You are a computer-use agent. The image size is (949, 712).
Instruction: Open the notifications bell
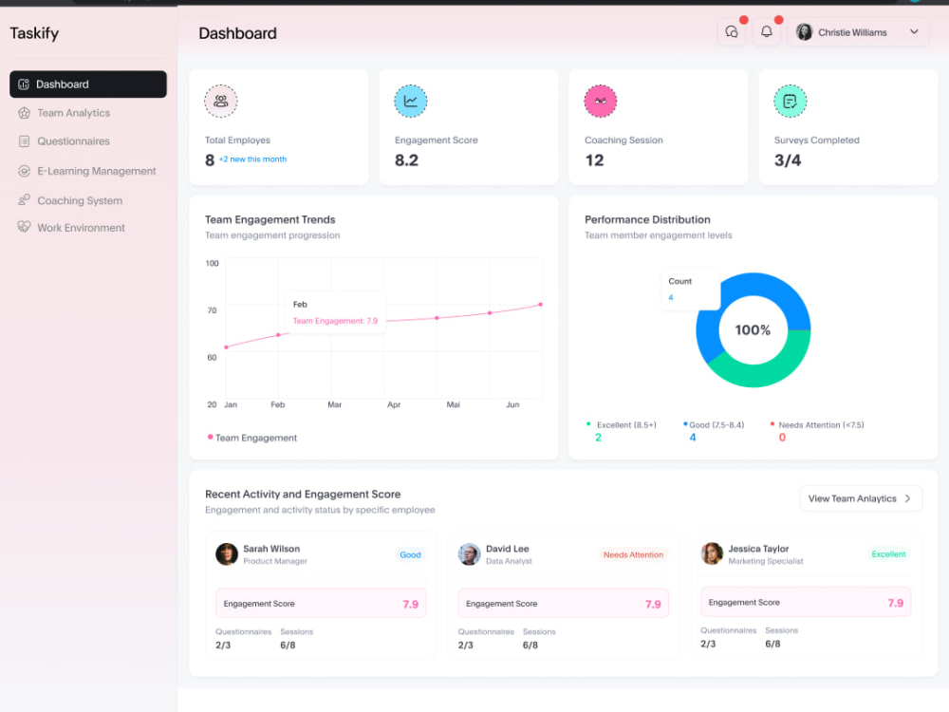(x=766, y=32)
